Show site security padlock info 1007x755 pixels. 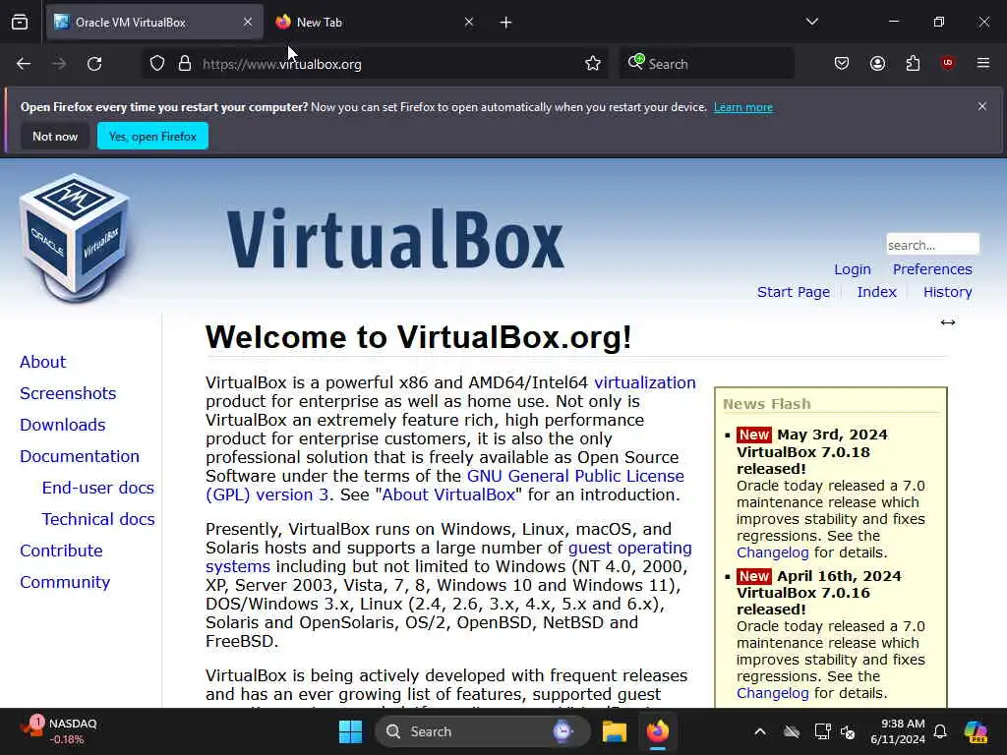coord(185,64)
